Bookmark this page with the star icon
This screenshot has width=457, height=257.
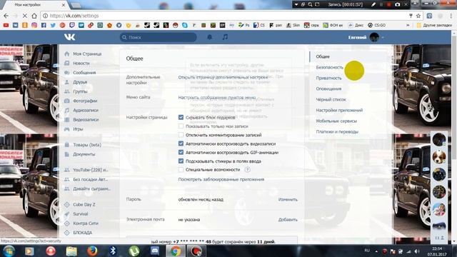click(418, 16)
